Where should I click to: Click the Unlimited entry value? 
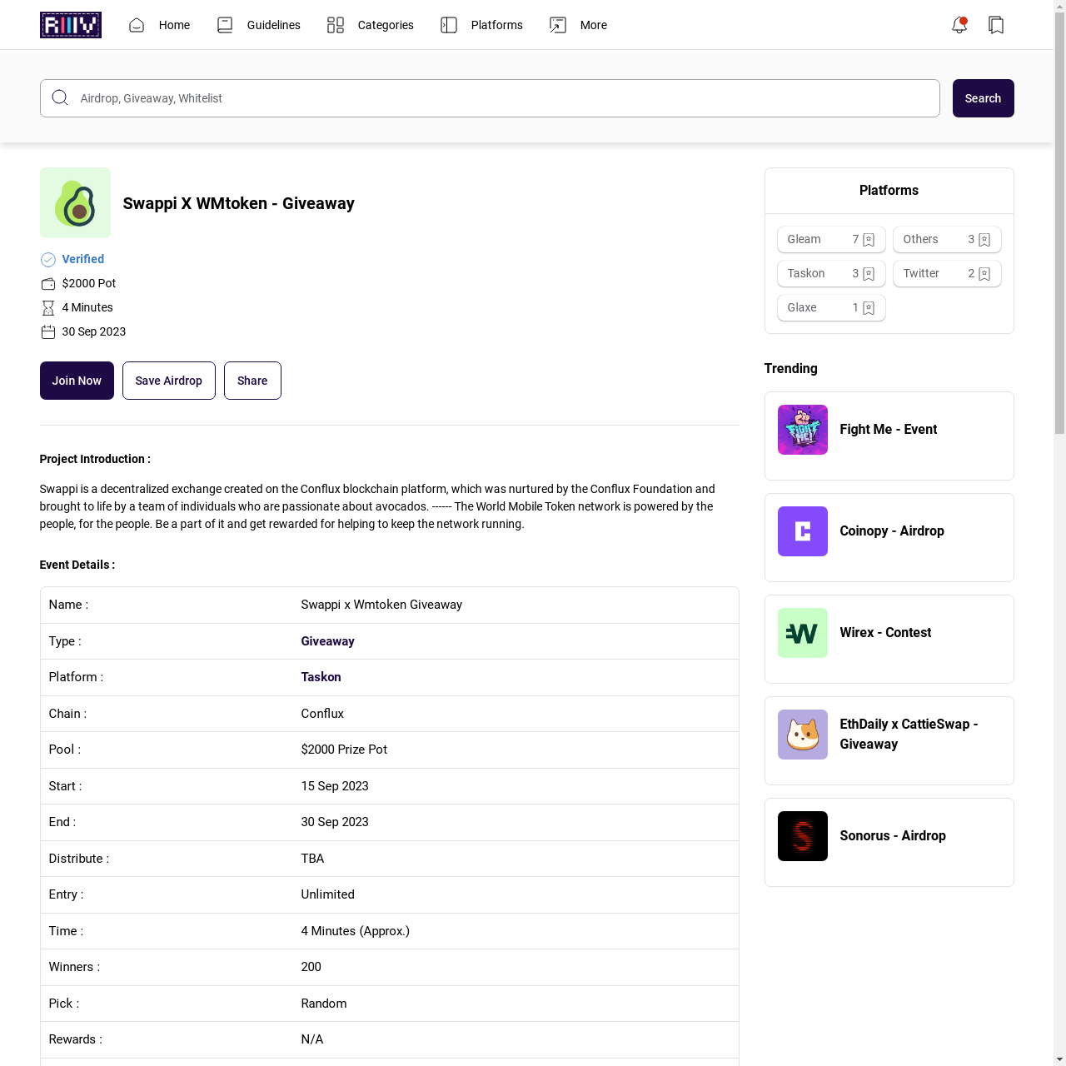point(327,894)
